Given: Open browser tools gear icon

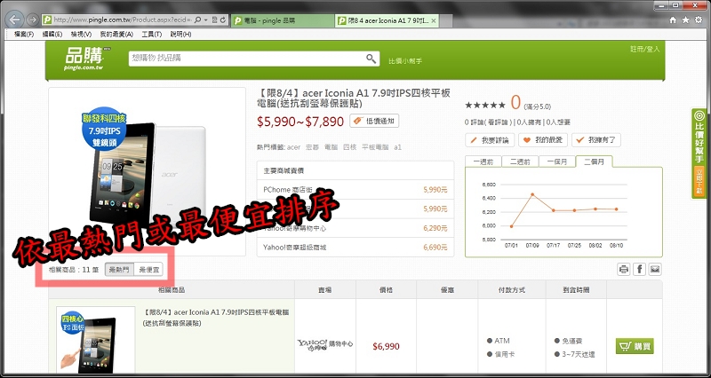Looking at the screenshot, I should (x=699, y=20).
